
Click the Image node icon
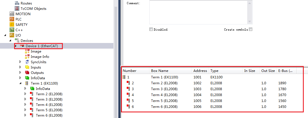pos(27,51)
